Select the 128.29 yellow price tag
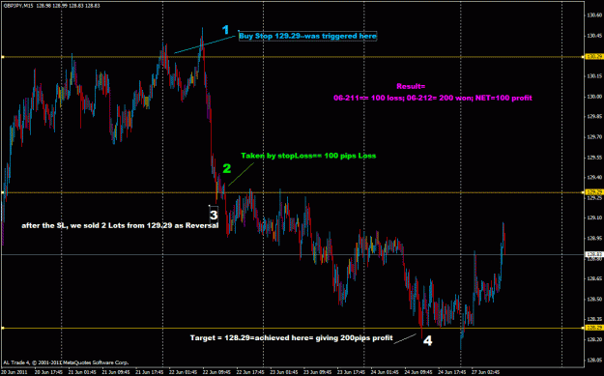 [x=593, y=328]
